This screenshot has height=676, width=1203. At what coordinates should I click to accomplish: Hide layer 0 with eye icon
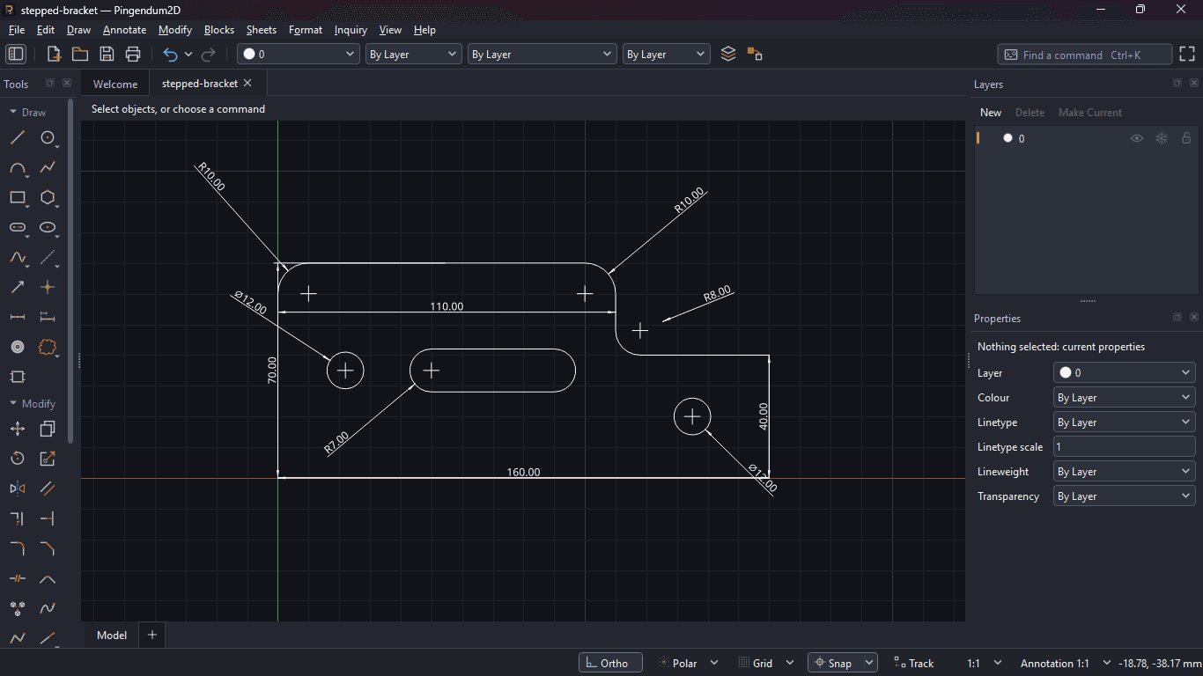coord(1137,138)
